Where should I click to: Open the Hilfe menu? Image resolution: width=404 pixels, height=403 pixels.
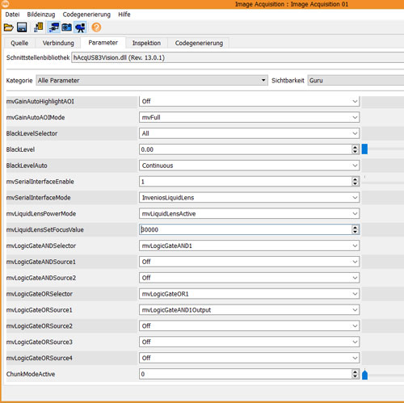pos(124,15)
